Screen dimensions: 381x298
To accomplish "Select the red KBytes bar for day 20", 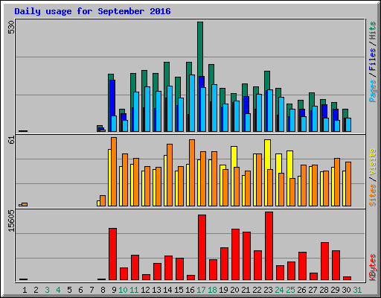I will point(235,255).
